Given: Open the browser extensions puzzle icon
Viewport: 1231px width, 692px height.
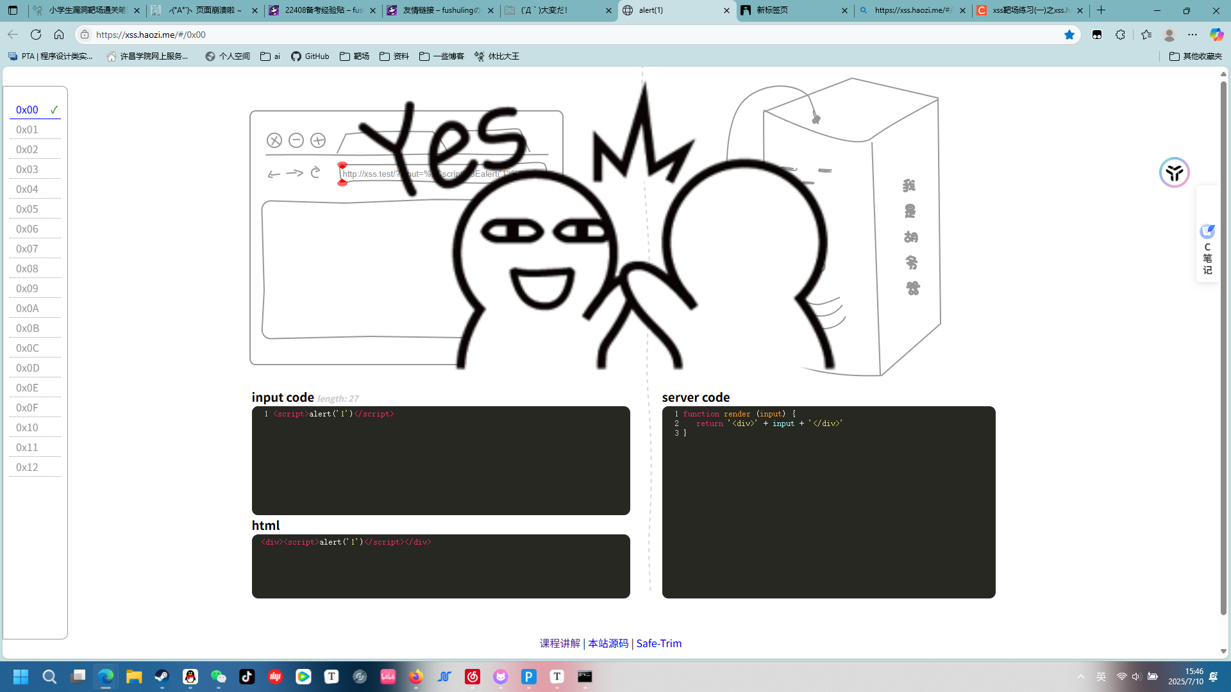Looking at the screenshot, I should point(1120,35).
